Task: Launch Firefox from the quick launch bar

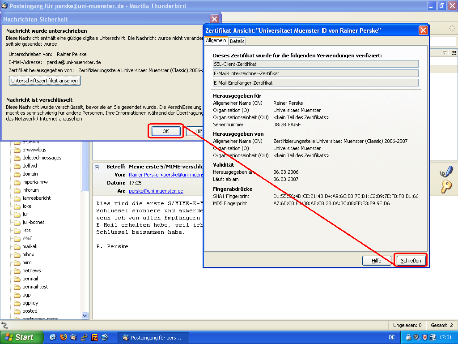Action: tap(64, 337)
